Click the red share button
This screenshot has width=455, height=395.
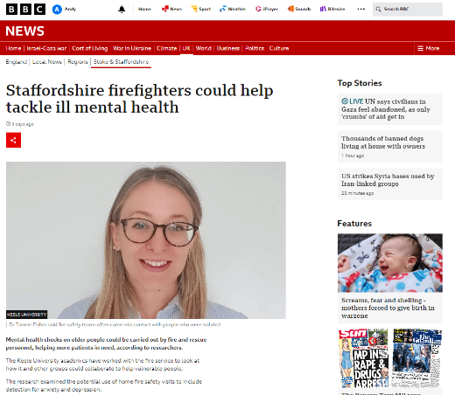(13, 140)
